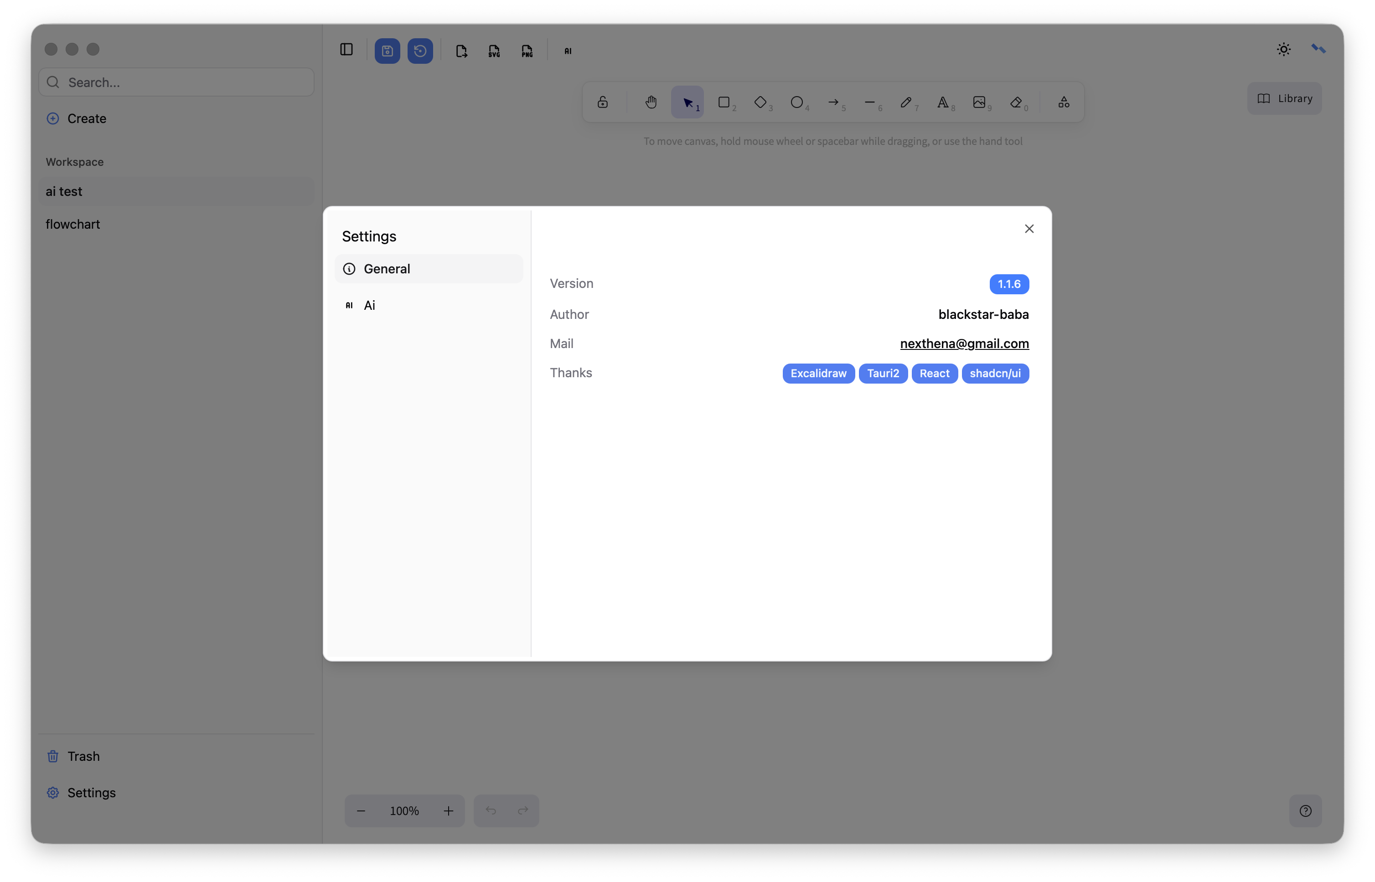Select the Insert image tool
1375x882 pixels.
pos(980,103)
